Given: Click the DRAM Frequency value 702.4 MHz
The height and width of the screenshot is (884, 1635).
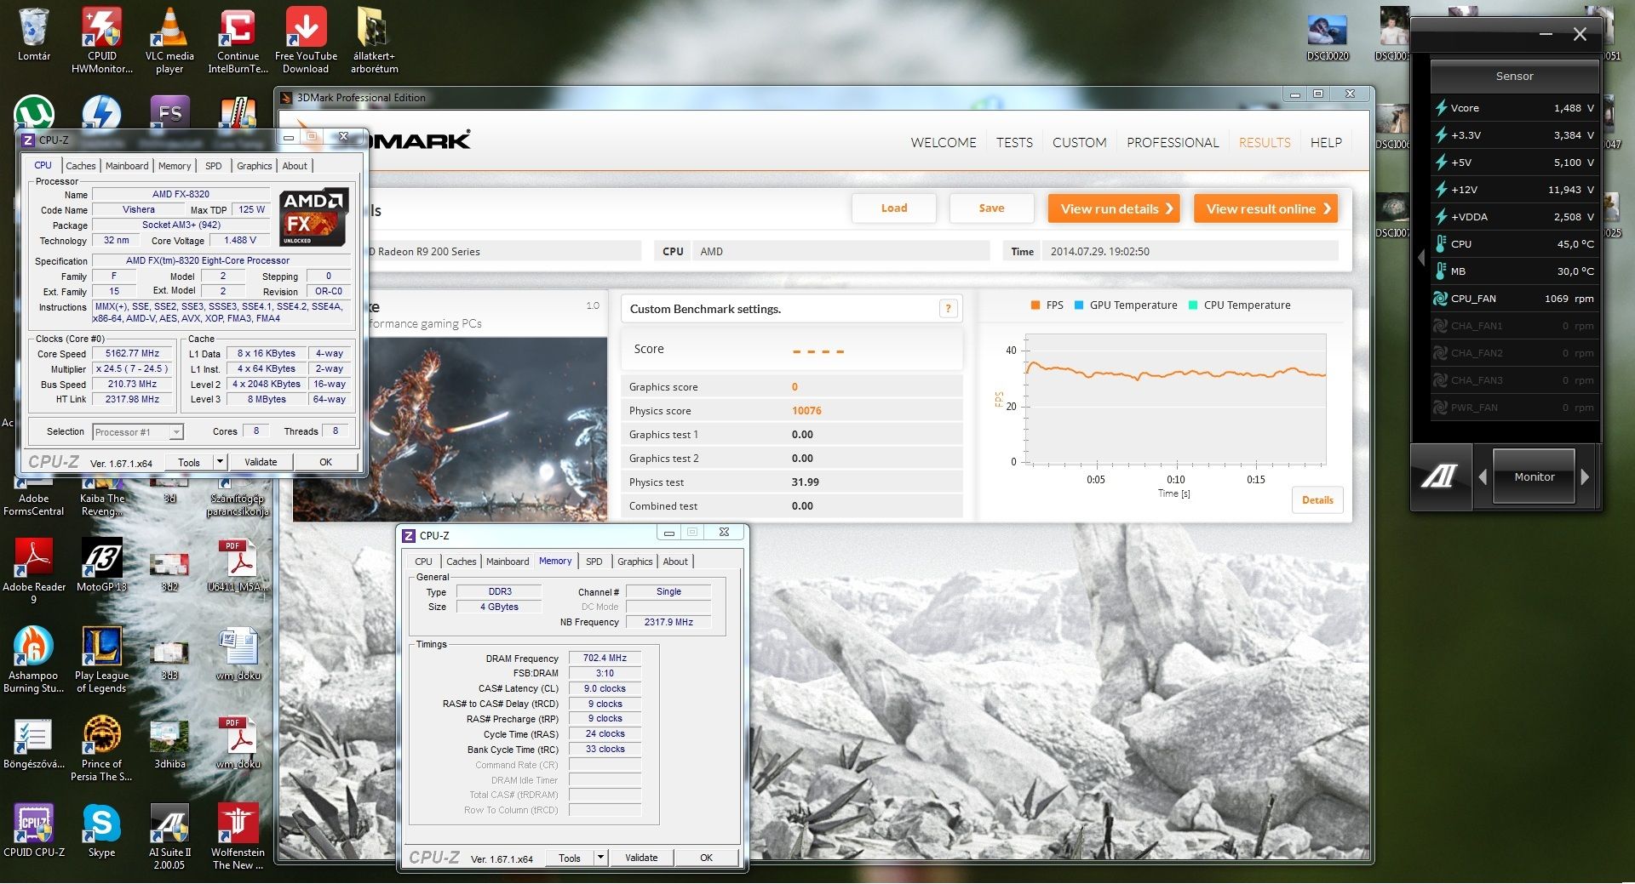Looking at the screenshot, I should (605, 659).
